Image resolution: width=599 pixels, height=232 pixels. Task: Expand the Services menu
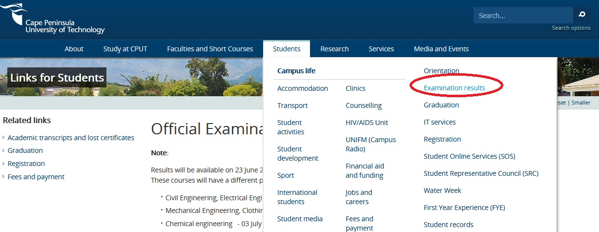381,49
